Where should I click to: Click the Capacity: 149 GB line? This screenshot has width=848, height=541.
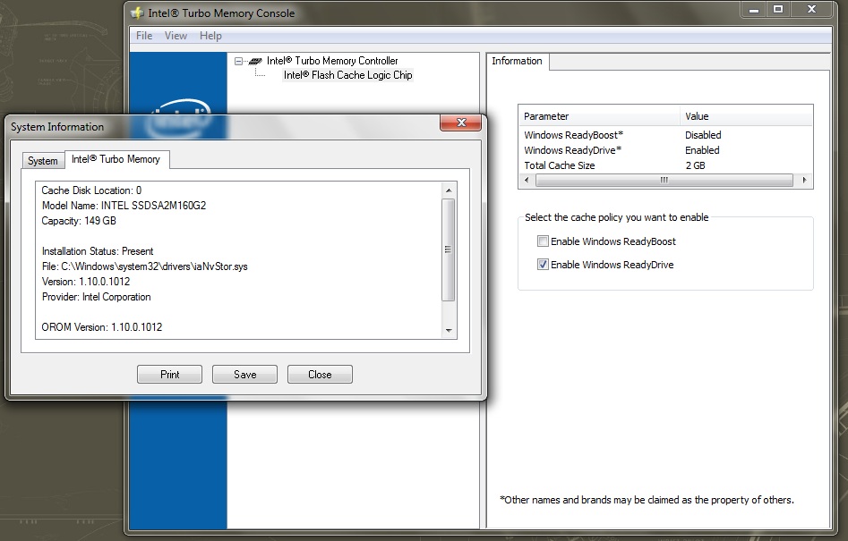click(79, 221)
